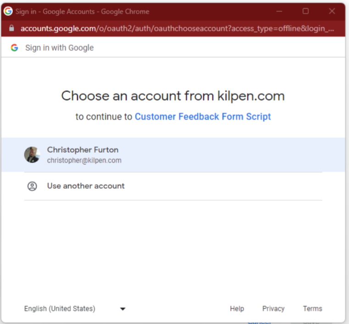This screenshot has height=324, width=349.
Task: Open the Help link
Action: [237, 309]
